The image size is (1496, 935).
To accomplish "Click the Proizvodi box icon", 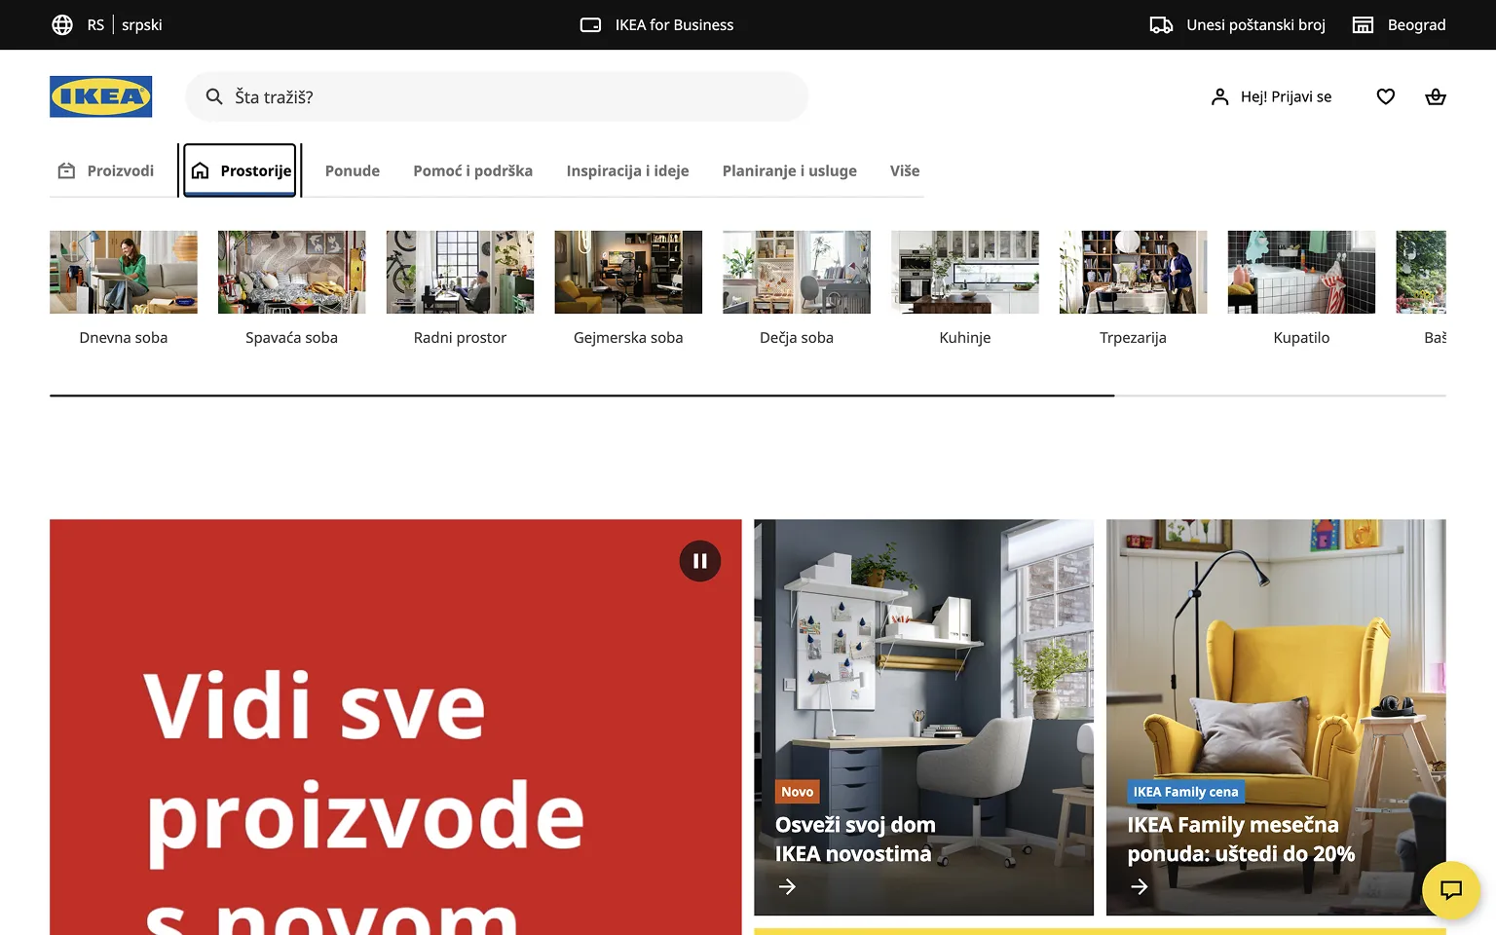I will tap(66, 170).
